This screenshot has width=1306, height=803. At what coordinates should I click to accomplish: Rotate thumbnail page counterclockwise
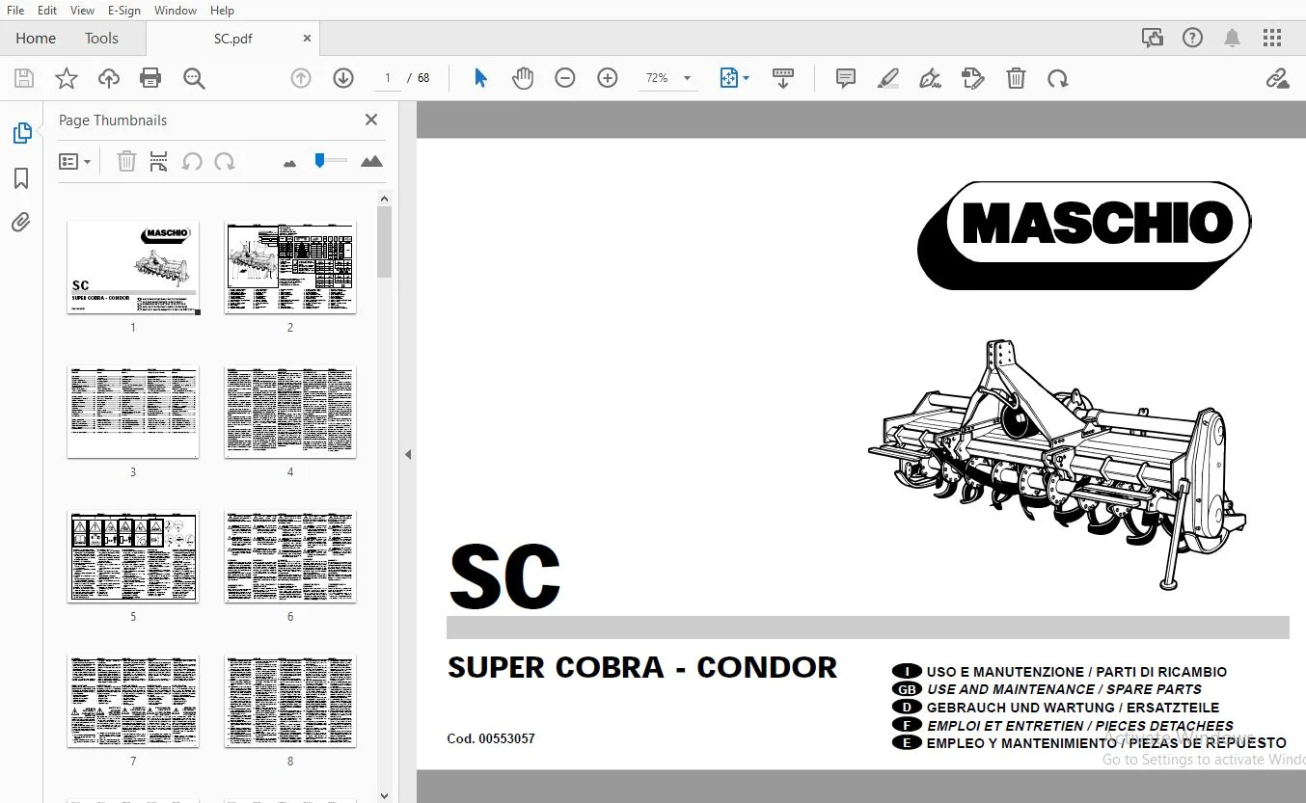coord(192,162)
